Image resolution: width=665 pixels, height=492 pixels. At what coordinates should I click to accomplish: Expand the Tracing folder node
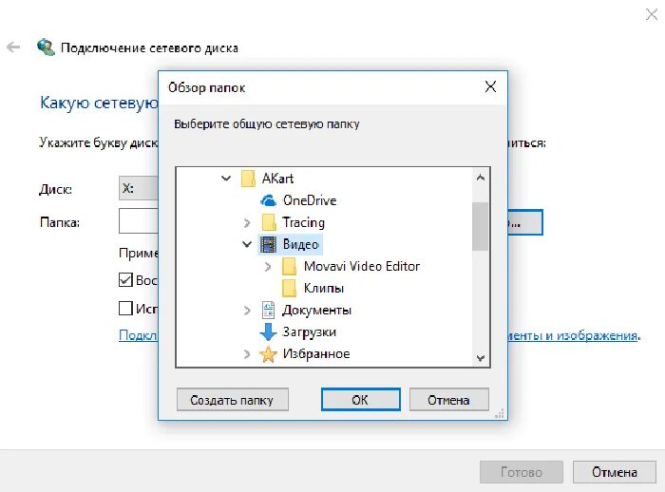point(247,222)
